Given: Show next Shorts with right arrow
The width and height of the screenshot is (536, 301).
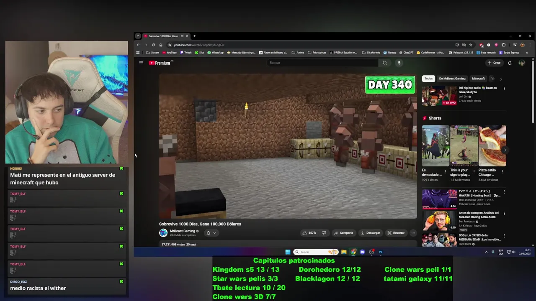Looking at the screenshot, I should coord(505,150).
